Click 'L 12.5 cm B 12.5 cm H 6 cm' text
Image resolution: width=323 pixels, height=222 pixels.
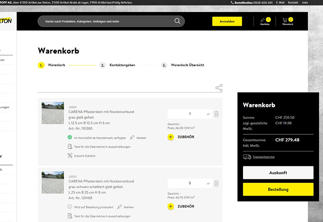89,123
